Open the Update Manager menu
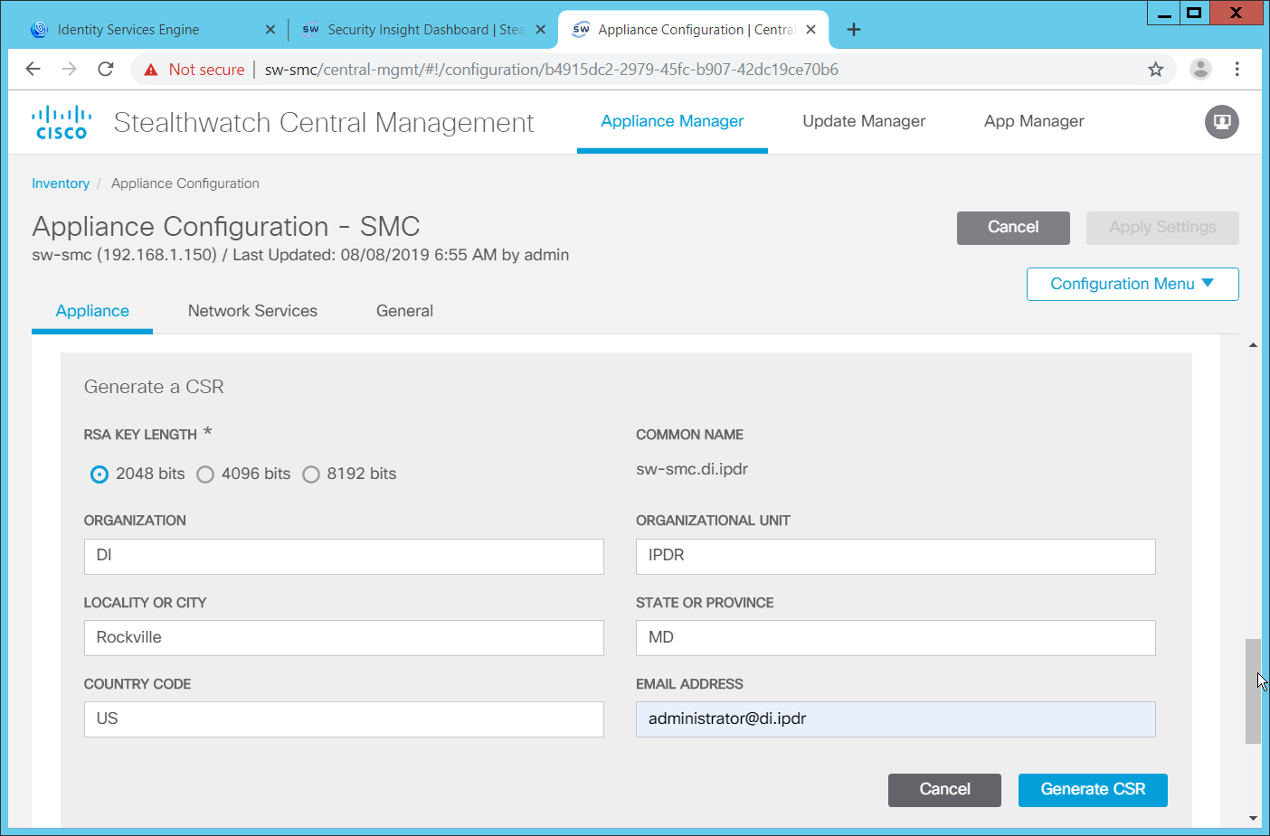Viewport: 1270px width, 836px height. click(863, 121)
